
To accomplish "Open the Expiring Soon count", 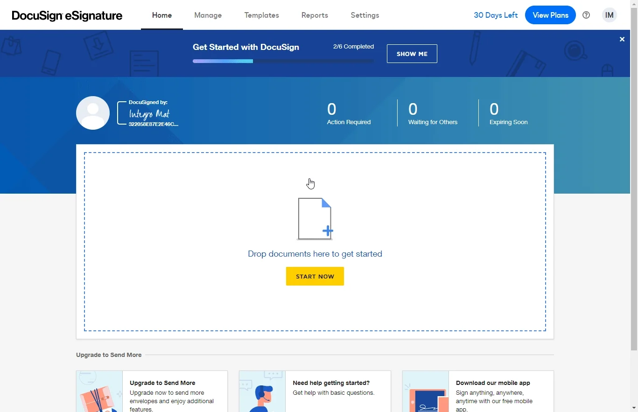I will click(x=508, y=113).
